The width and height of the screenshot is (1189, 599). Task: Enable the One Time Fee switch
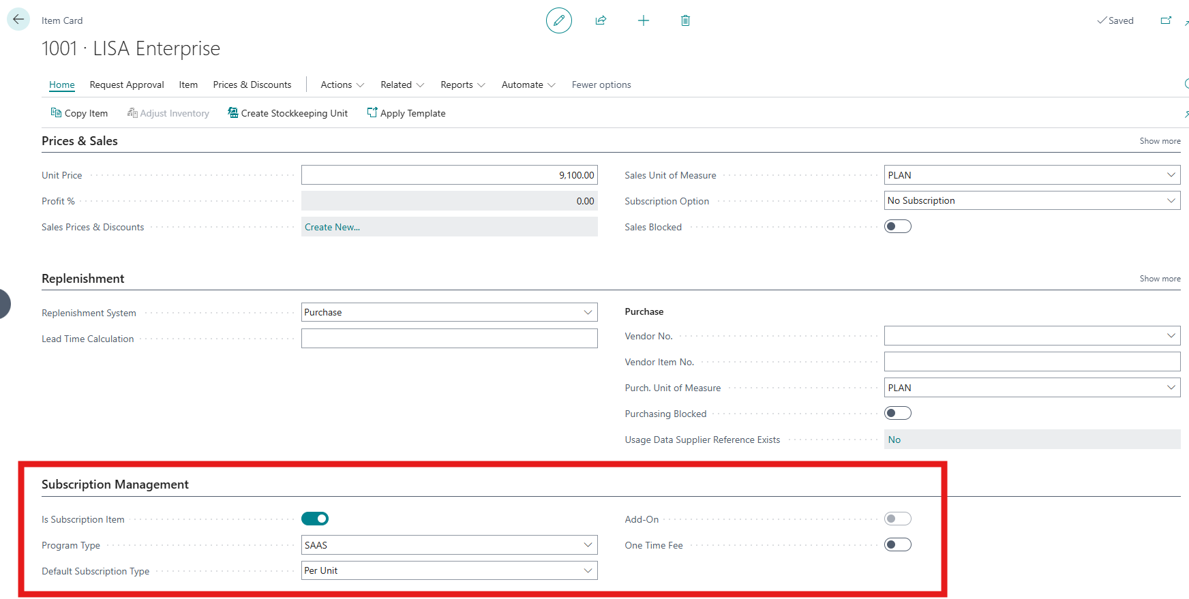pyautogui.click(x=897, y=544)
